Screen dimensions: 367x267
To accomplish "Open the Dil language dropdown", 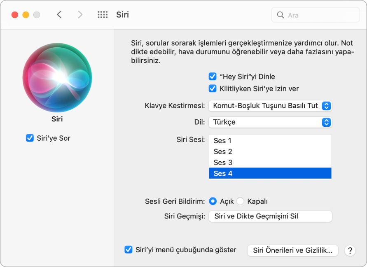I will pos(270,122).
